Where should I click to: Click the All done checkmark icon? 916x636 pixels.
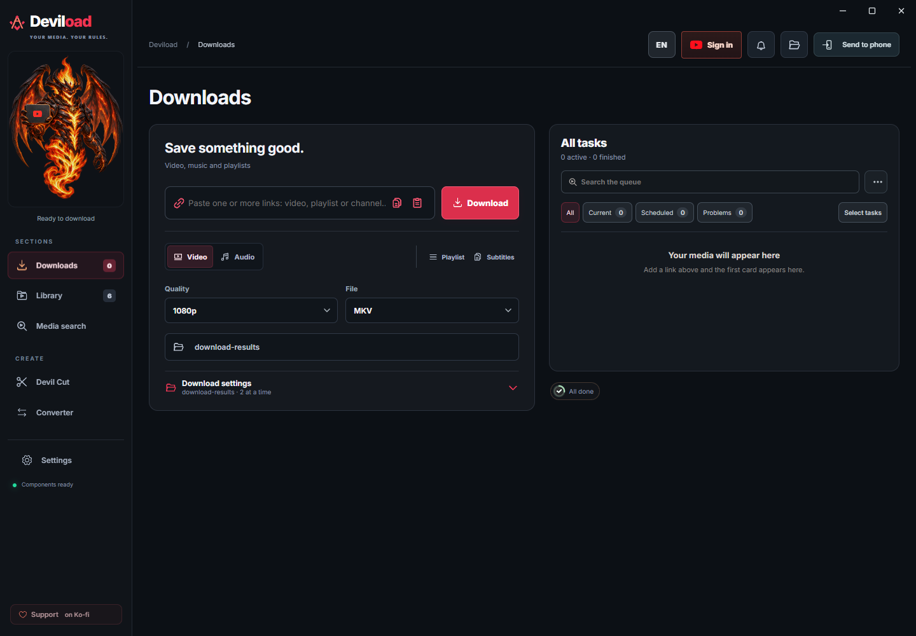tap(559, 391)
